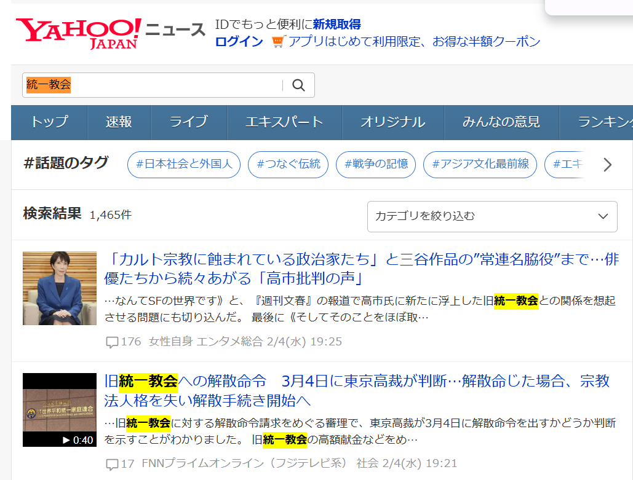The width and height of the screenshot is (633, 480).
Task: Open comments icon showing 176
Action: [x=112, y=342]
